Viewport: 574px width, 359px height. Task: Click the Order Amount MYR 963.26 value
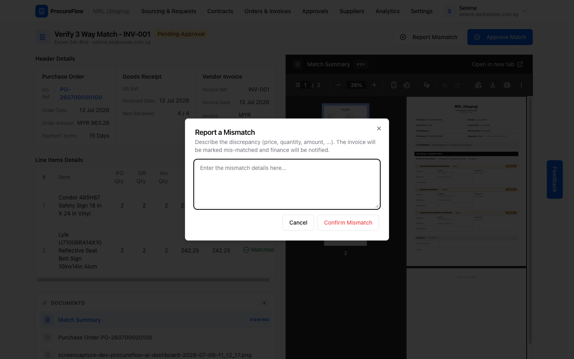[x=93, y=123]
